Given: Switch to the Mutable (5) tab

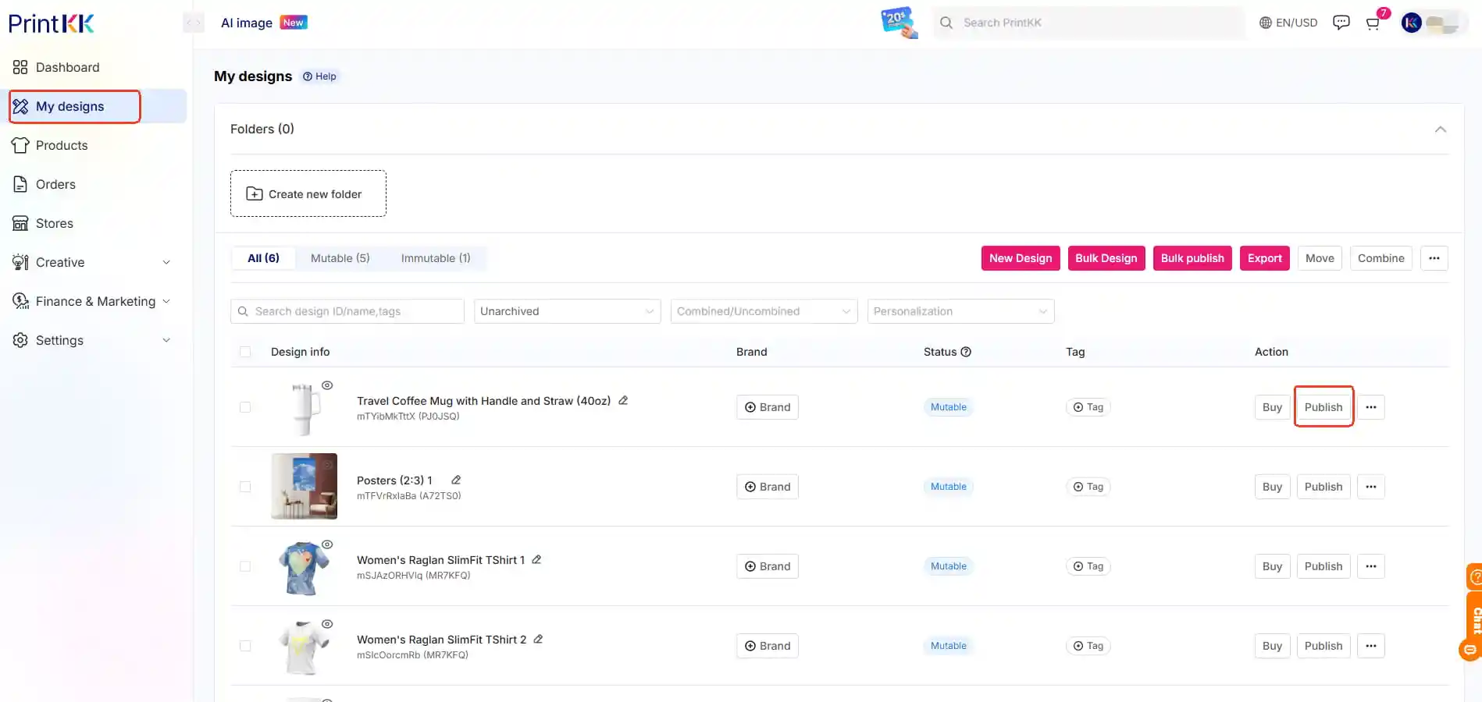Looking at the screenshot, I should [340, 257].
